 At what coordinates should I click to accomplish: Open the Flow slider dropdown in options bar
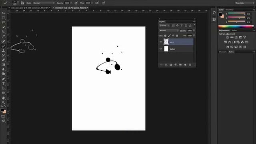pos(92,3)
